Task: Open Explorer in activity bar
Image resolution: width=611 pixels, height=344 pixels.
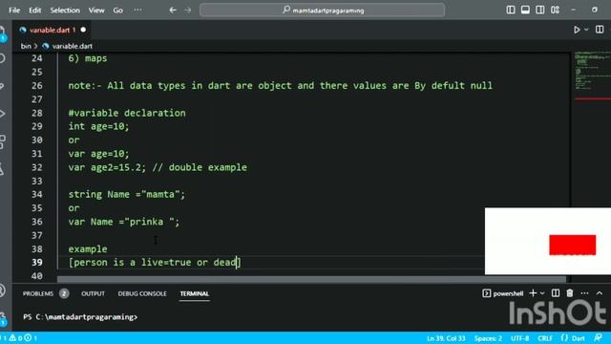Action: pos(3,32)
